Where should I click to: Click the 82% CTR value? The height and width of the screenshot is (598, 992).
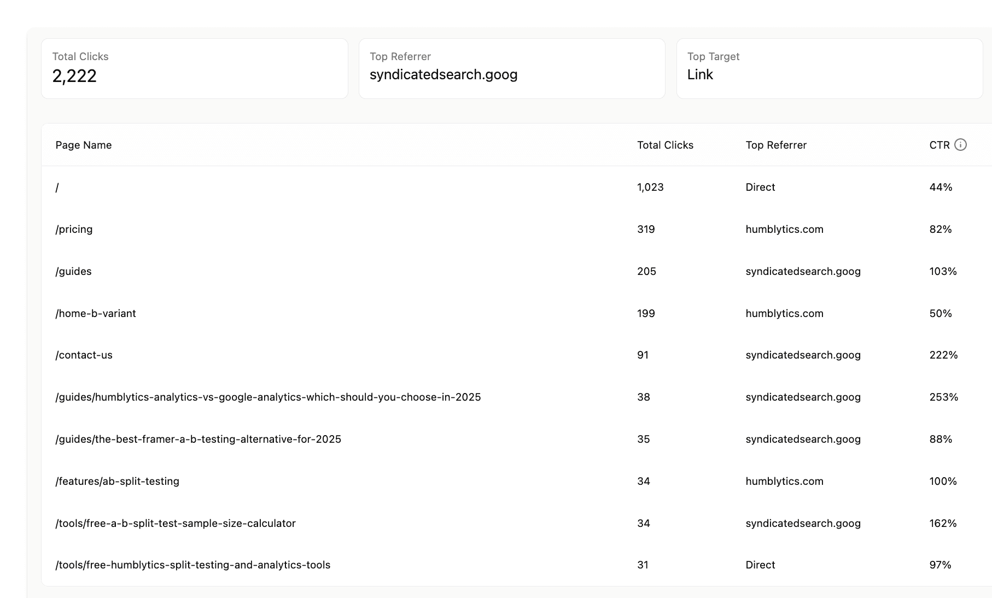(x=941, y=229)
